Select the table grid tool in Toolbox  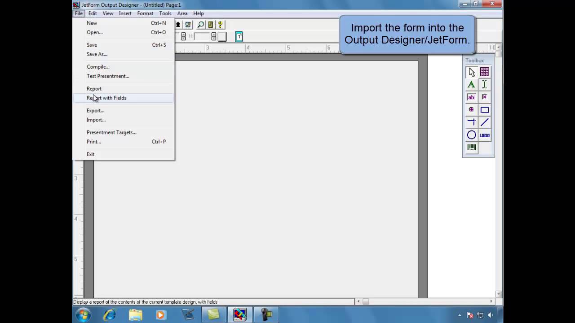pos(484,72)
